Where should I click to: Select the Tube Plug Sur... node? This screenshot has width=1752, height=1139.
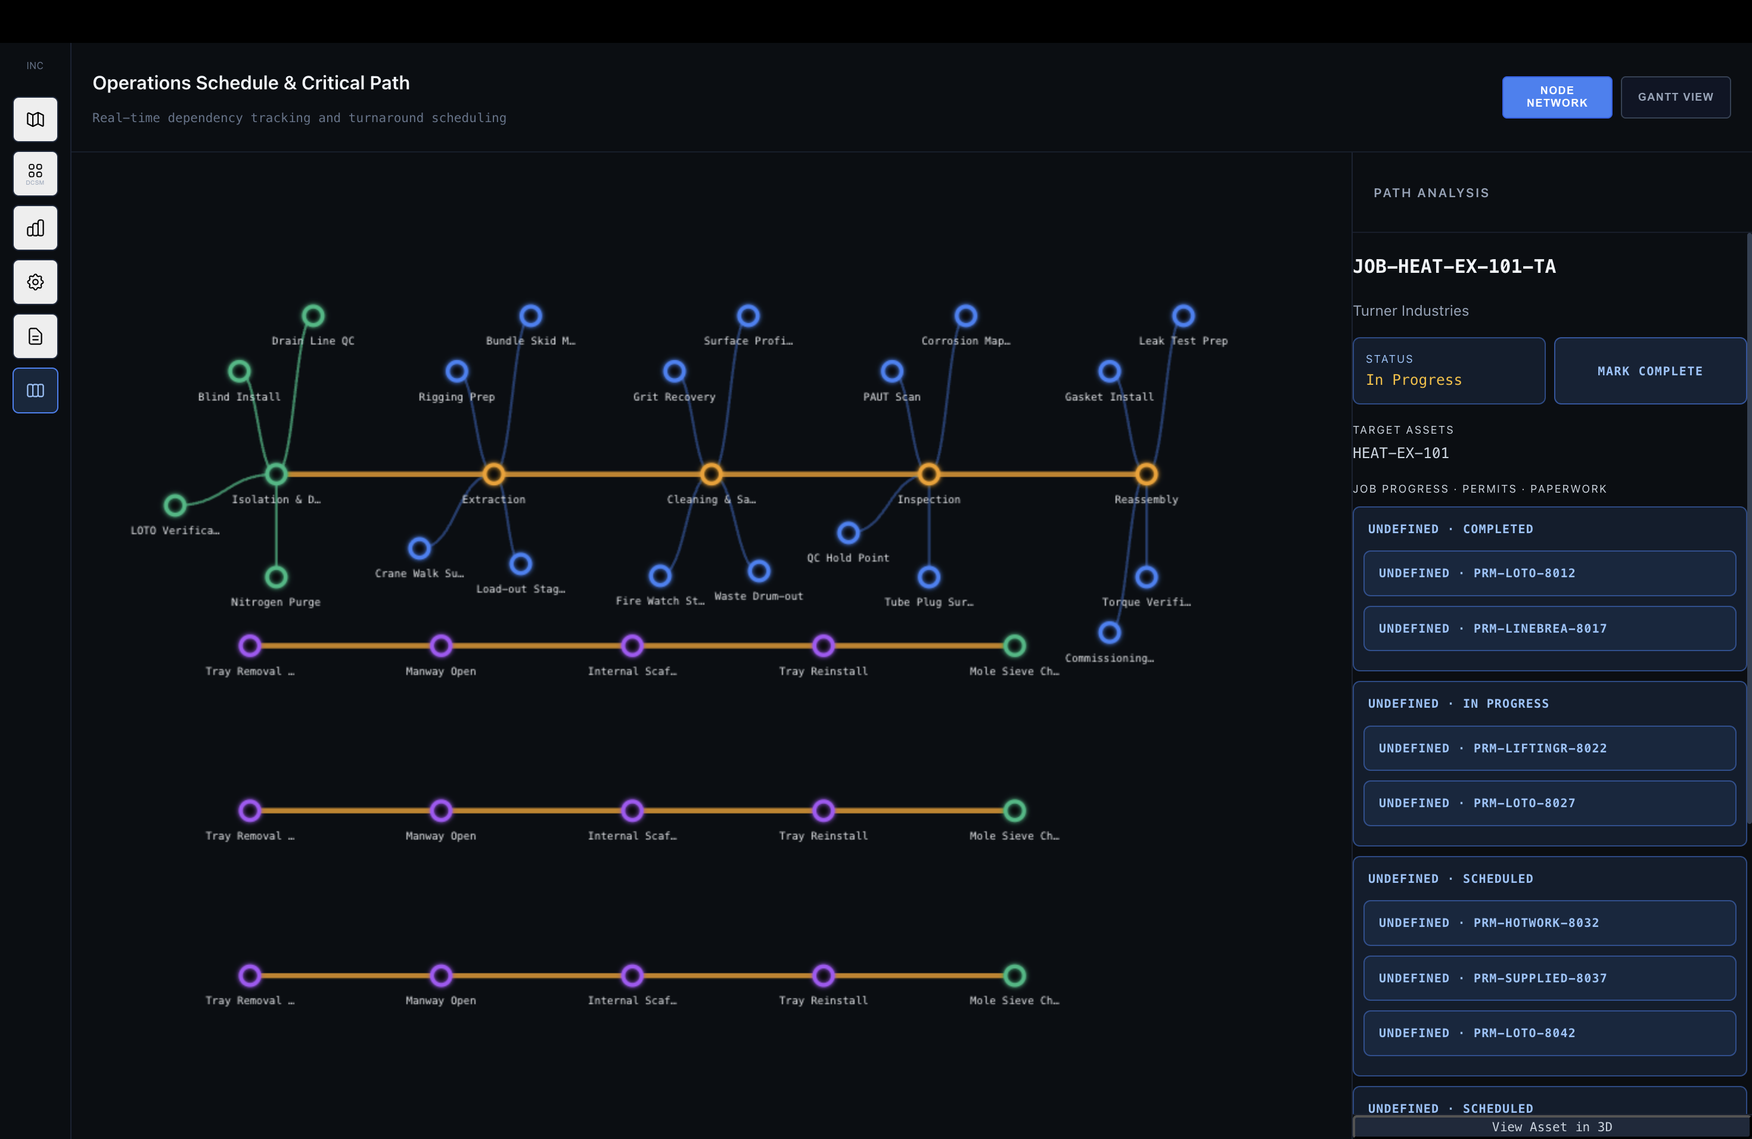929,577
